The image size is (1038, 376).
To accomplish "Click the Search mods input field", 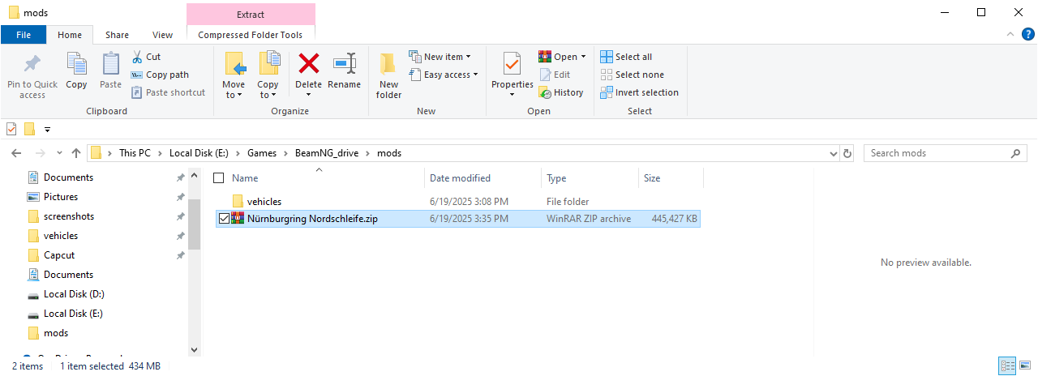I will tap(937, 153).
